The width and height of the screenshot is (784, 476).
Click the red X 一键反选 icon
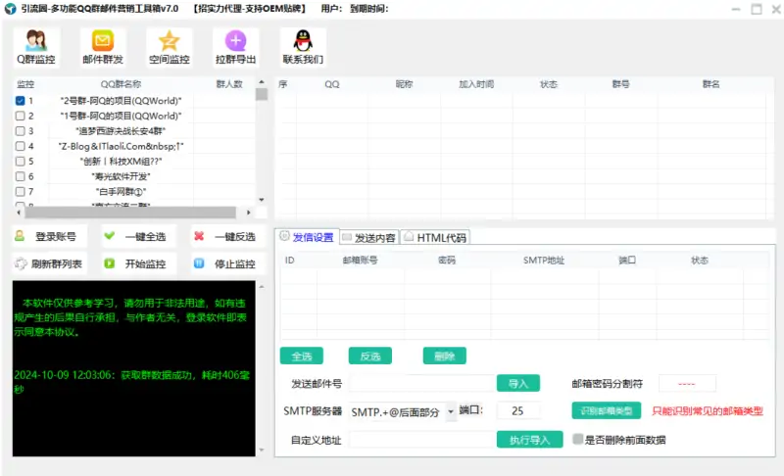click(199, 235)
